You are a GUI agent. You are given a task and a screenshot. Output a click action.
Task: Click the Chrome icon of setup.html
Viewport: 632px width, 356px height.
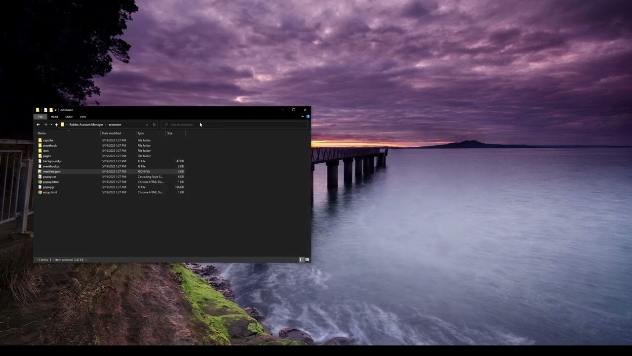[40, 192]
